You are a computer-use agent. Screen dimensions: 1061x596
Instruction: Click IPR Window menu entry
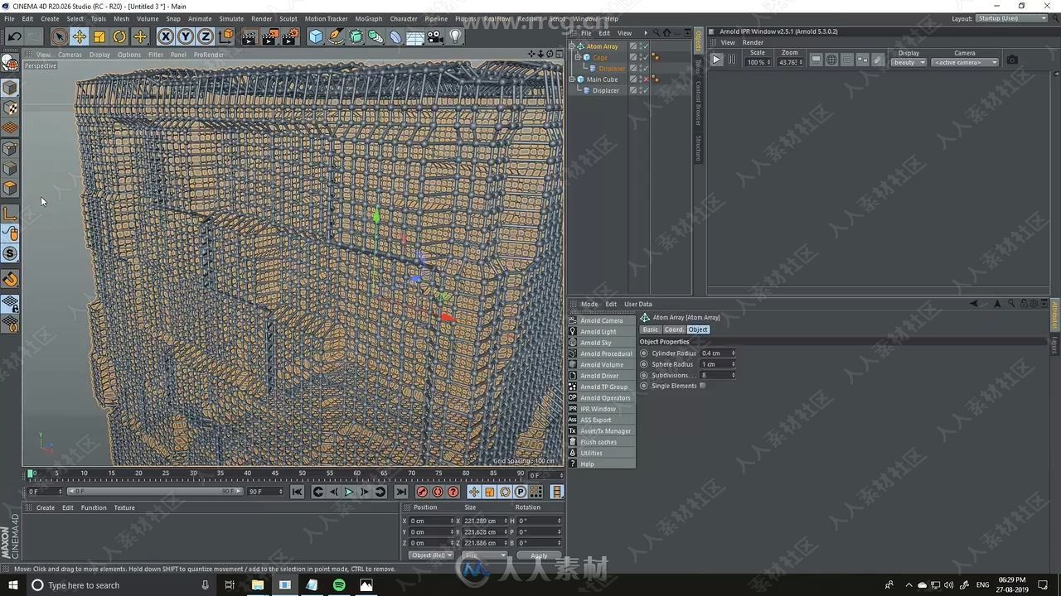602,409
